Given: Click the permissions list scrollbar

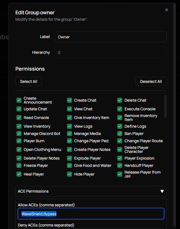Looking at the screenshot, I should click(165, 106).
